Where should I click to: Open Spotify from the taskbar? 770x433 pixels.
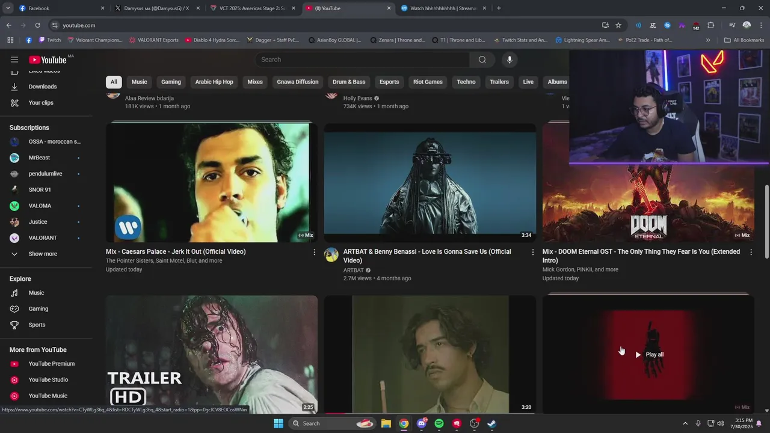439,423
